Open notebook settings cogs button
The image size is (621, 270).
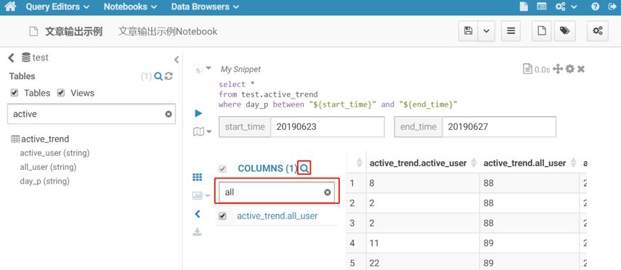click(598, 31)
